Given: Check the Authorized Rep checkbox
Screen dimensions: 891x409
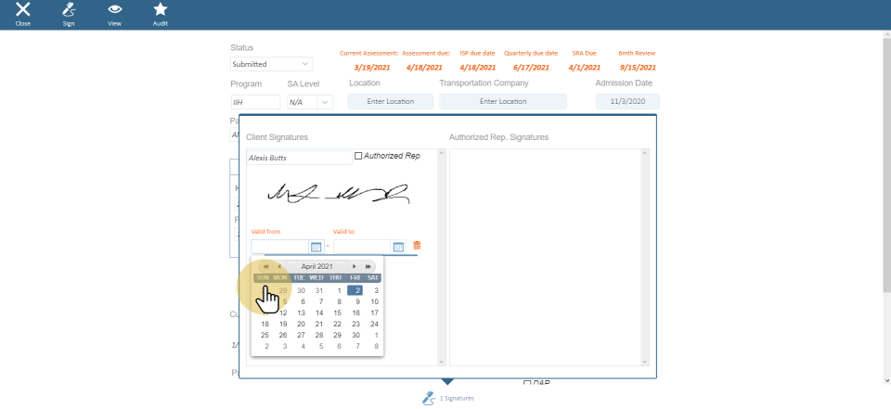Looking at the screenshot, I should click(x=359, y=156).
